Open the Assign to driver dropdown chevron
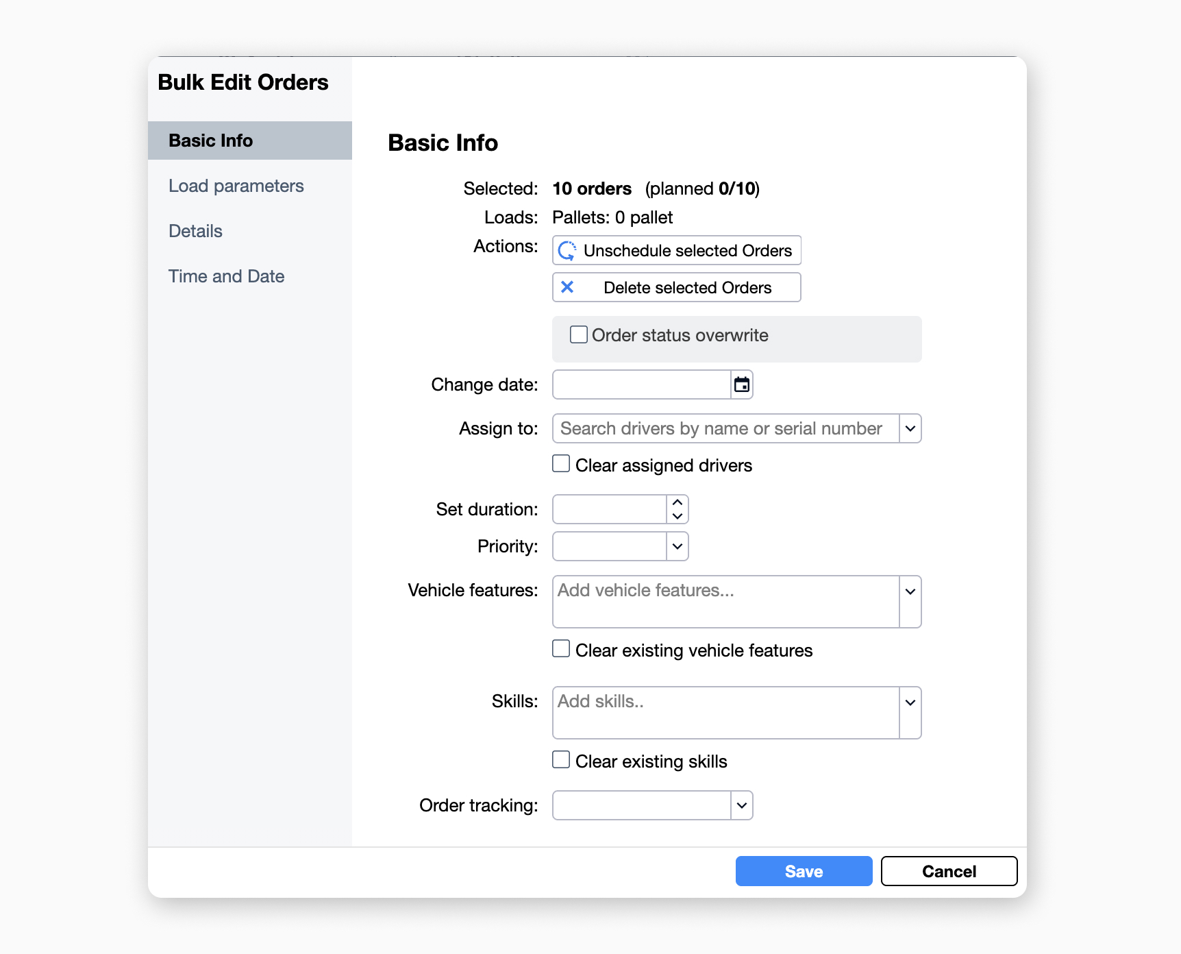Image resolution: width=1181 pixels, height=954 pixels. coord(910,428)
